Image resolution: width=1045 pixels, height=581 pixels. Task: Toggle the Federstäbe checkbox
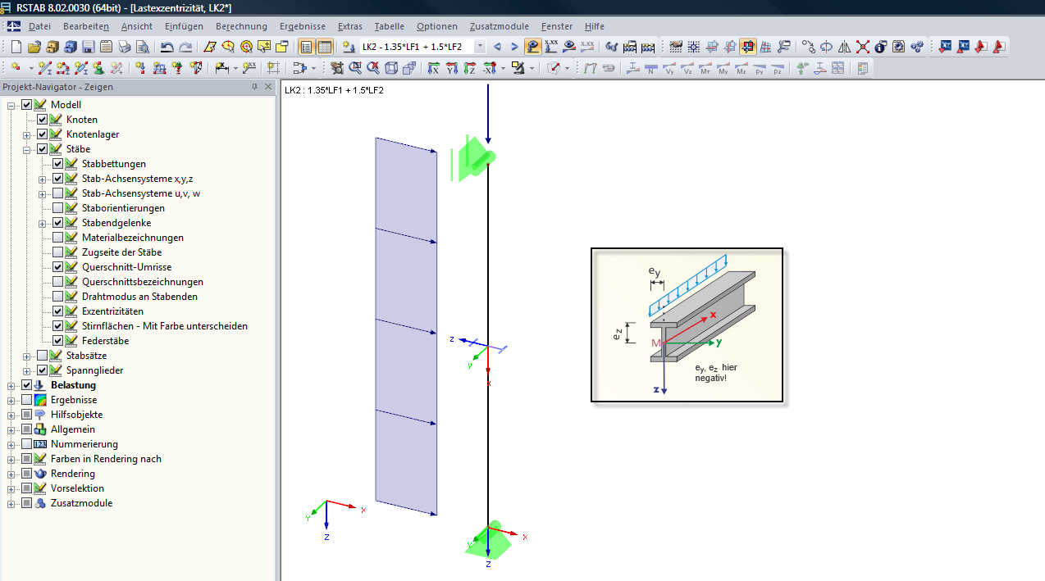tap(57, 341)
